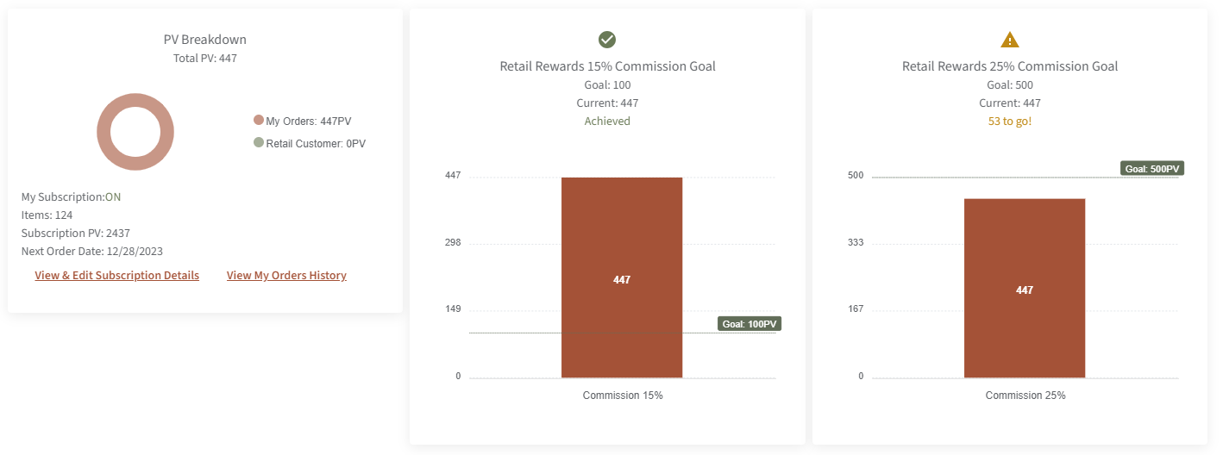Image resolution: width=1223 pixels, height=455 pixels.
Task: Click the orange warning triangle icon
Action: (x=1010, y=40)
